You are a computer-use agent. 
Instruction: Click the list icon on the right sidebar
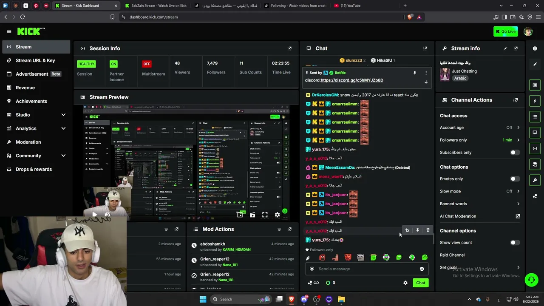click(535, 117)
